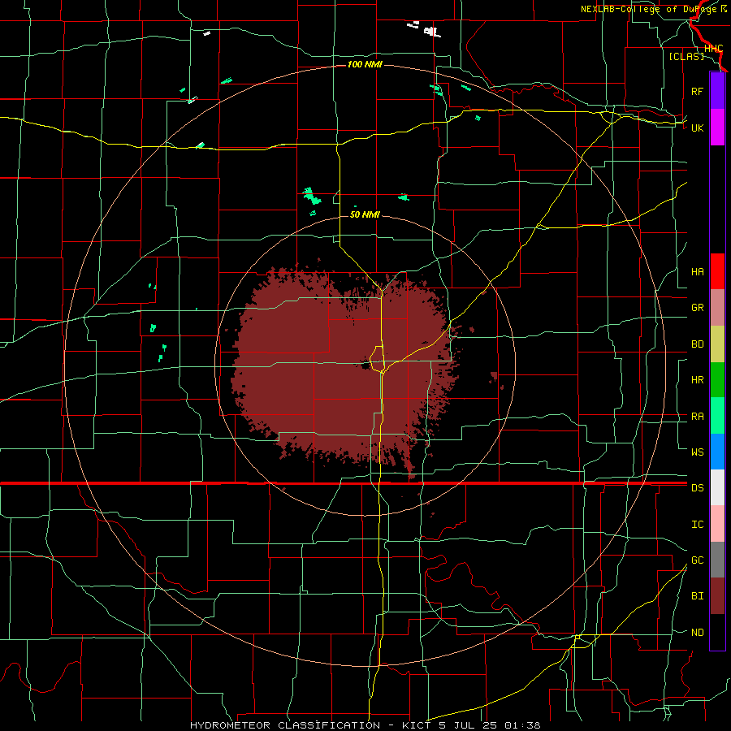The height and width of the screenshot is (731, 731).
Task: Click the HR dark green legend swatch
Action: tap(717, 380)
